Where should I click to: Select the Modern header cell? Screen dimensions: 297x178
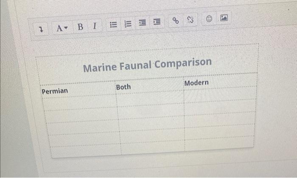click(220, 82)
